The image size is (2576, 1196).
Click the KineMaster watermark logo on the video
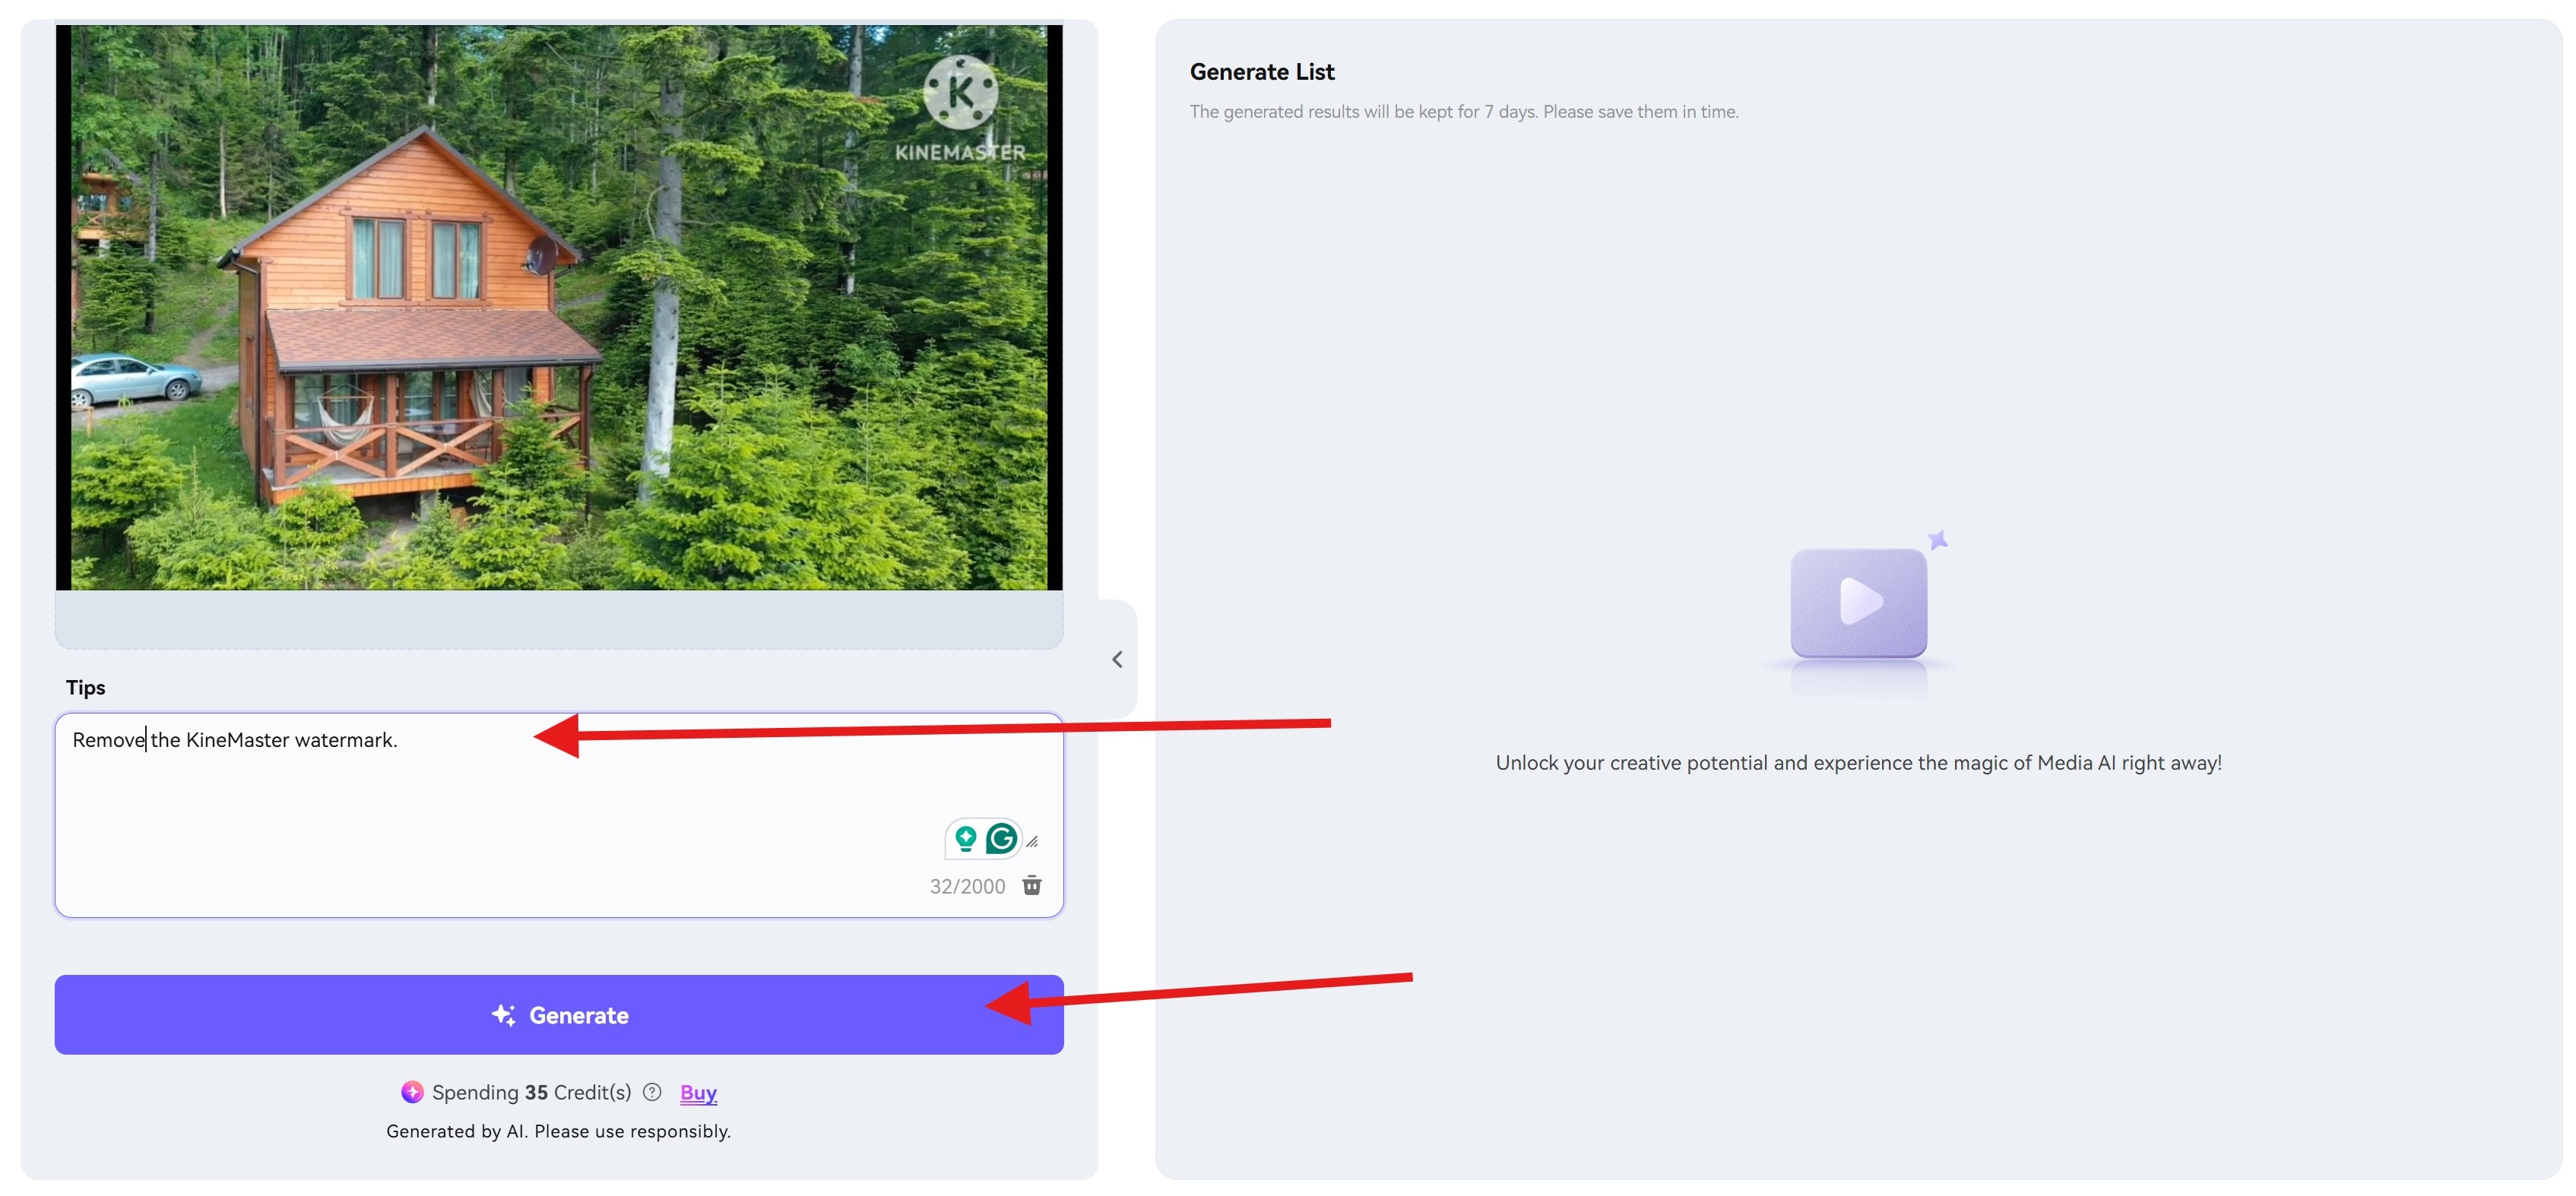click(961, 95)
